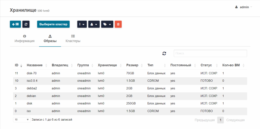Click the back-to-list arrow button

pyautogui.click(x=15, y=24)
